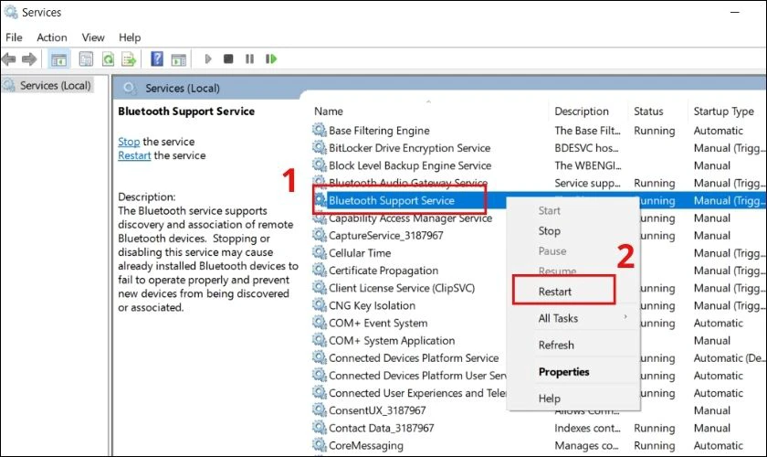Select the Connected User Experiences and Telemetry row

(x=538, y=393)
